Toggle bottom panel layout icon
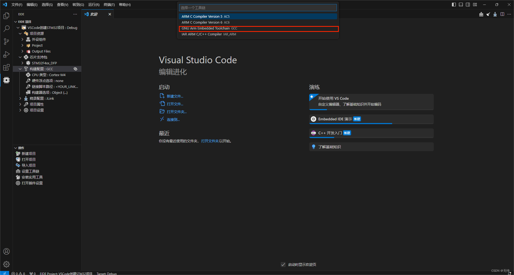 (x=461, y=5)
